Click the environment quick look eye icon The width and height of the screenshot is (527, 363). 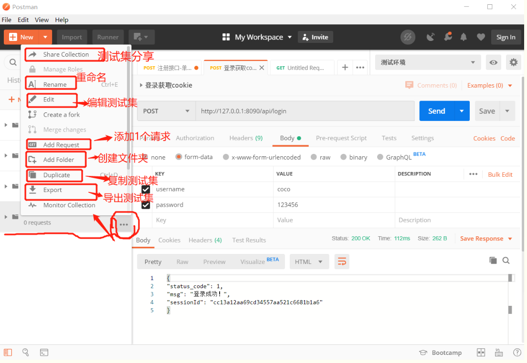click(494, 62)
